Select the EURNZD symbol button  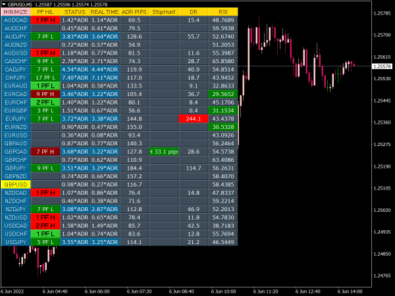16,127
